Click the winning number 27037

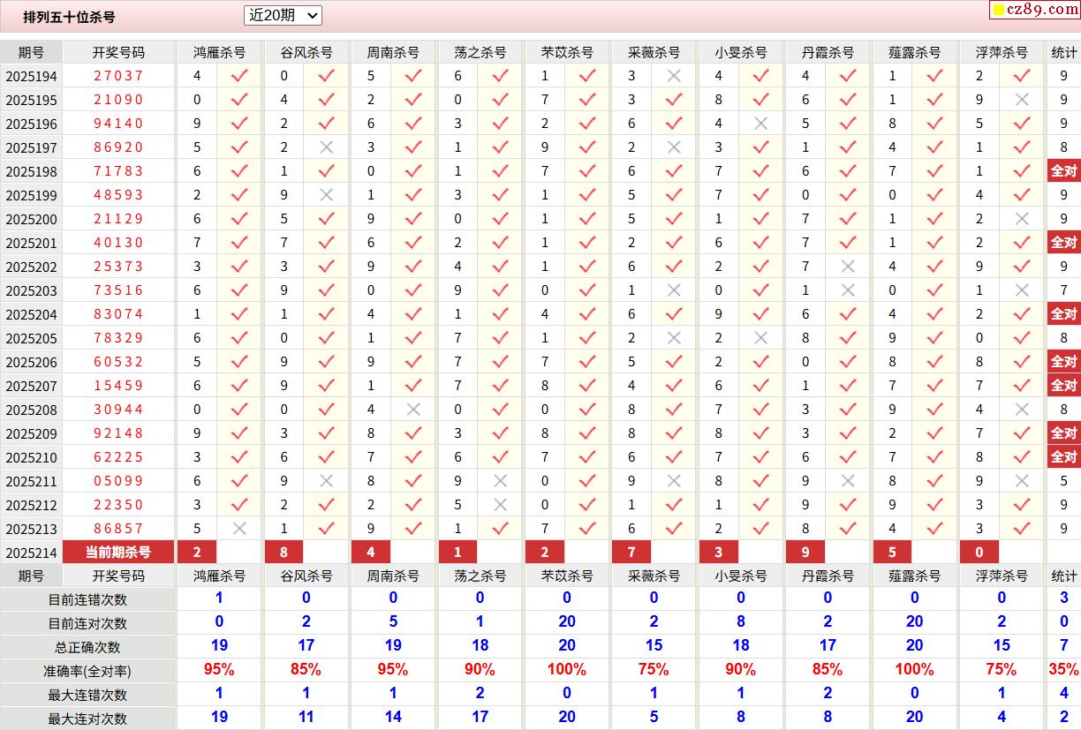tap(118, 76)
